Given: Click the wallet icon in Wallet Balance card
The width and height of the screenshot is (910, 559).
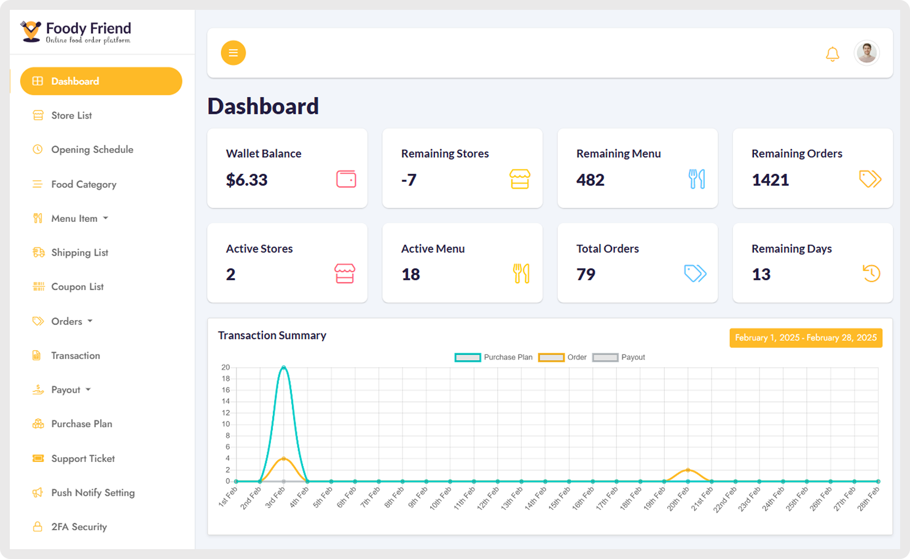Looking at the screenshot, I should point(346,179).
